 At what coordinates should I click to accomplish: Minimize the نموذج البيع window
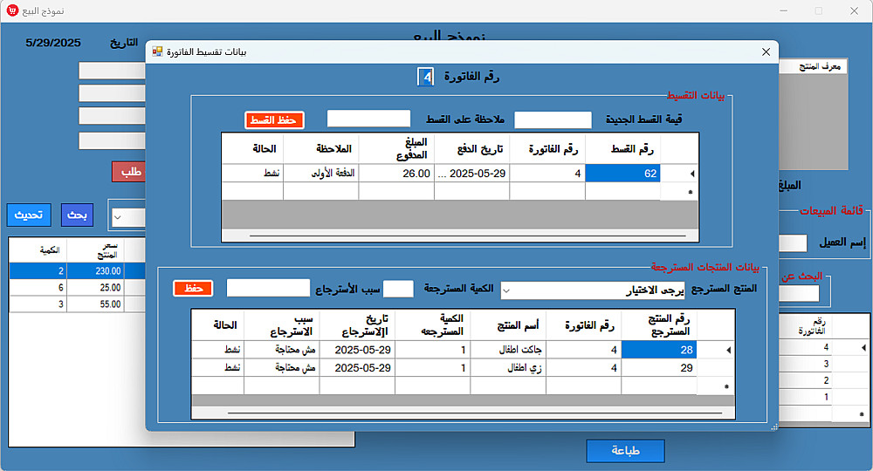tap(783, 11)
